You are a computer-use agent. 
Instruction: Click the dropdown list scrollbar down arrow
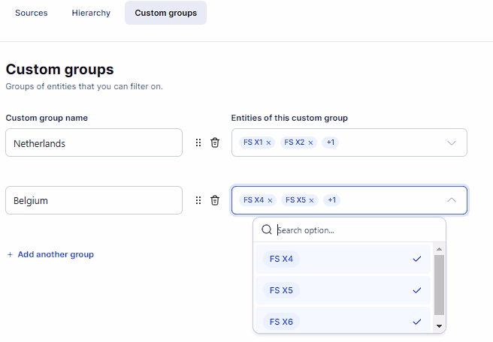(439, 326)
